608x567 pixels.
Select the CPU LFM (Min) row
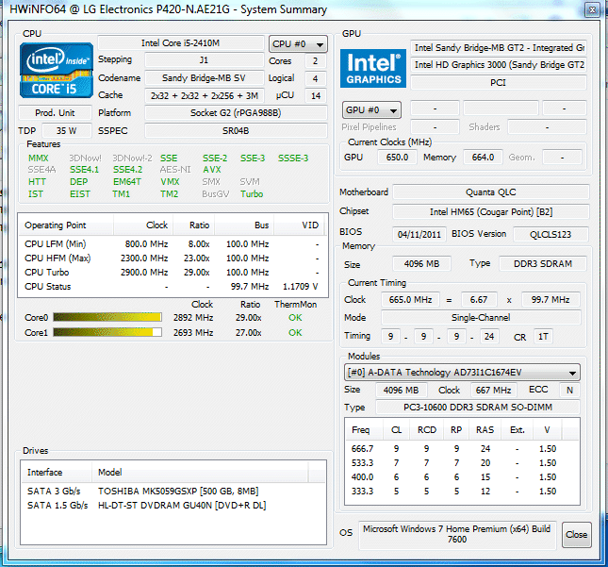(x=173, y=244)
